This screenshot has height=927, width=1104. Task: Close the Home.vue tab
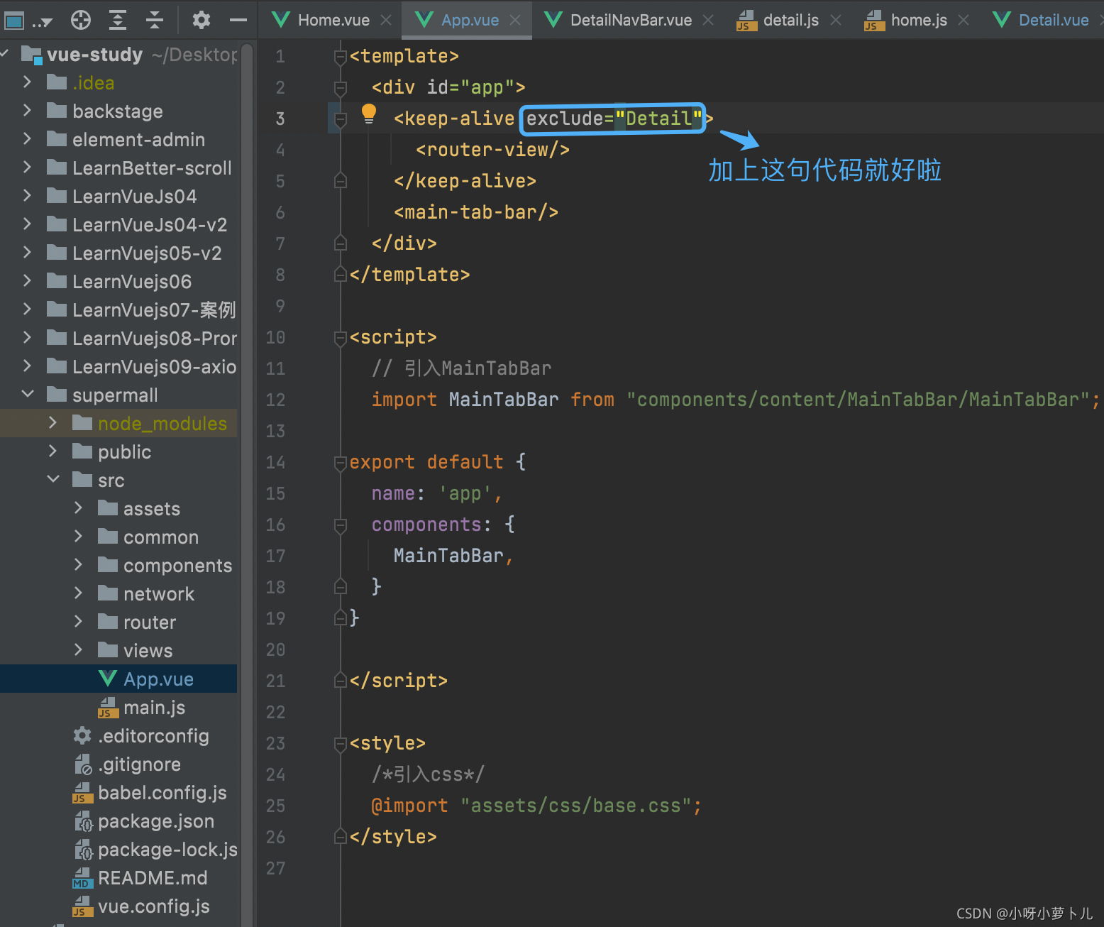[x=386, y=20]
